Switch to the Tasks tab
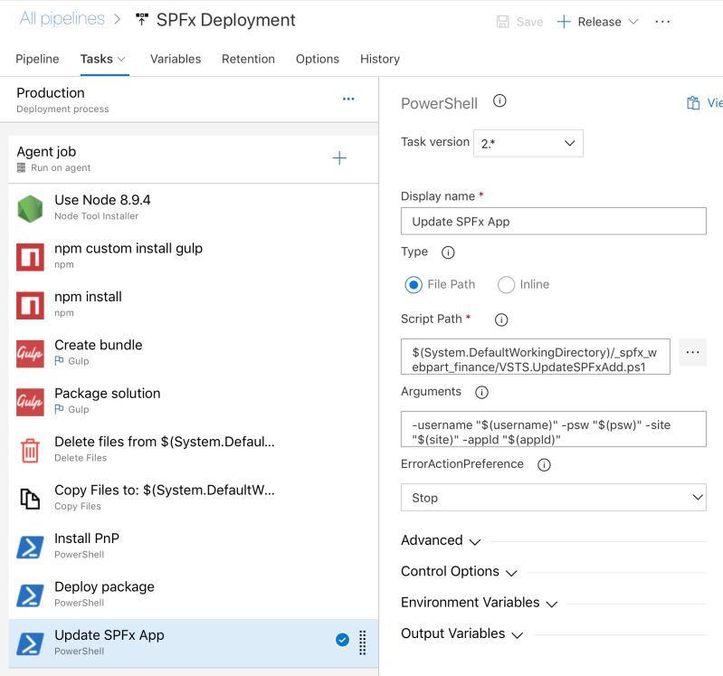Screen dimensions: 723x676 [96, 59]
